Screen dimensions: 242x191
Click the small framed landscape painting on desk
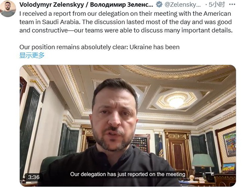229,168
